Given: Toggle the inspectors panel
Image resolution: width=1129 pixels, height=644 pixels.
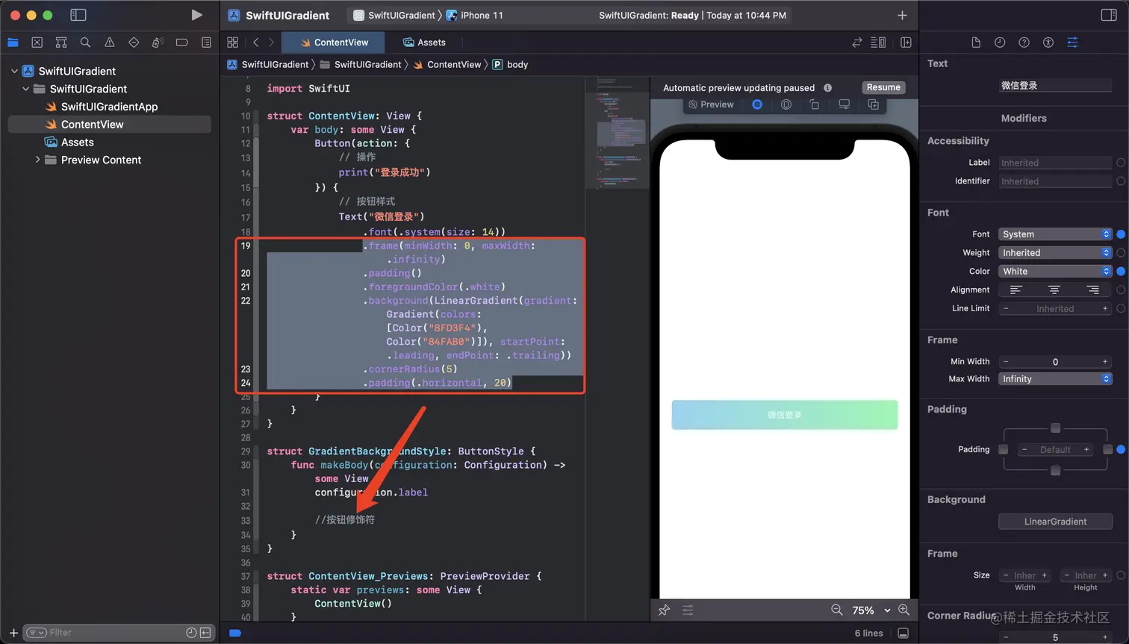Looking at the screenshot, I should click(1109, 15).
